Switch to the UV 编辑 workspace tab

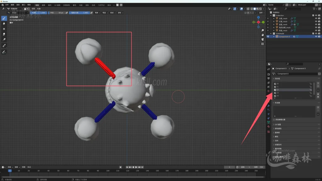57,5
